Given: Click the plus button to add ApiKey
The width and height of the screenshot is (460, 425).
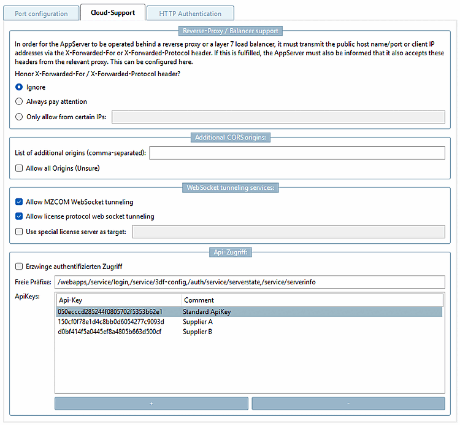Looking at the screenshot, I should coord(151,404).
